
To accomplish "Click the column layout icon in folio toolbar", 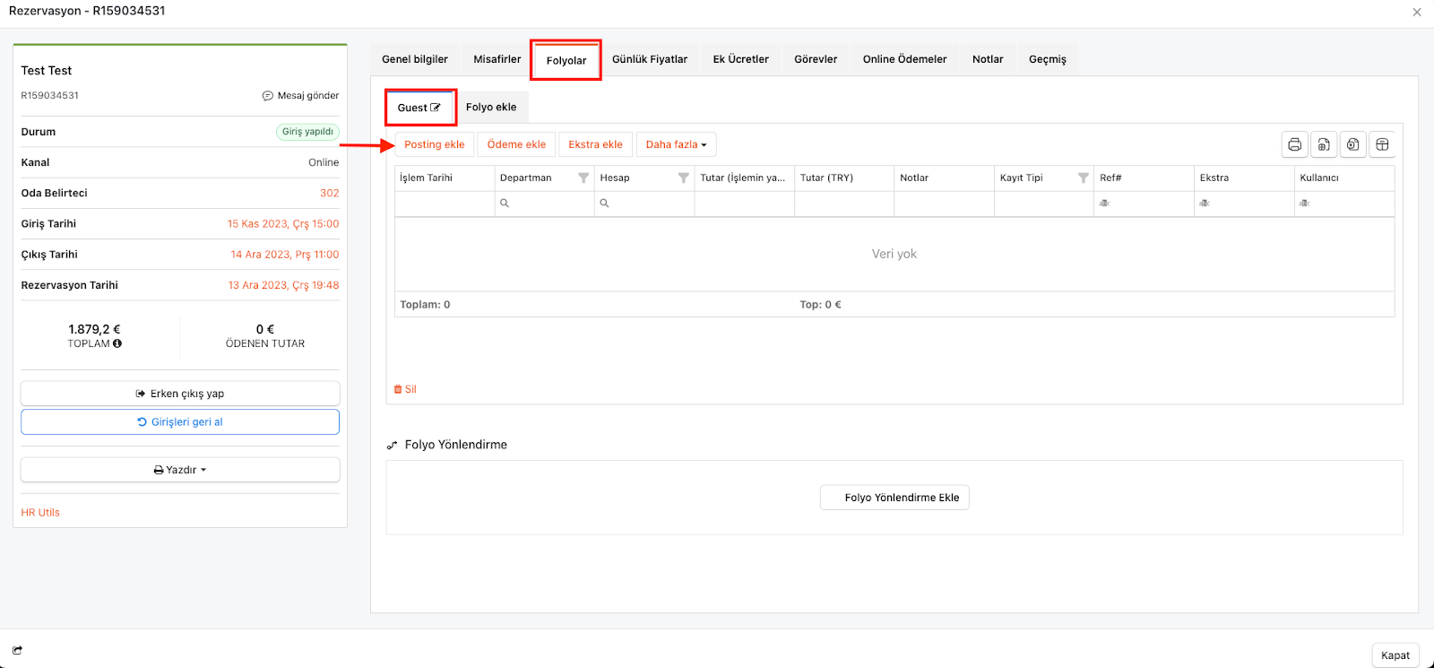I will tap(1382, 144).
